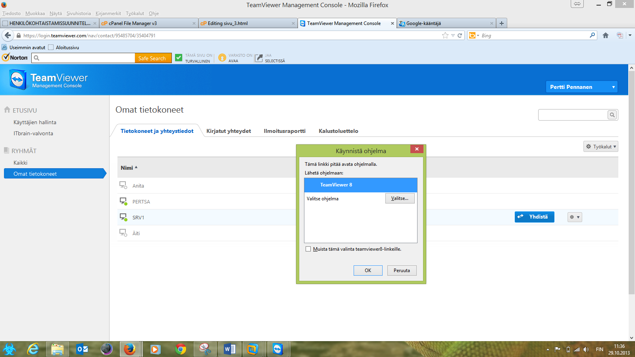Image resolution: width=635 pixels, height=357 pixels.
Task: Open the Sivuhistoria menu
Action: tap(79, 13)
